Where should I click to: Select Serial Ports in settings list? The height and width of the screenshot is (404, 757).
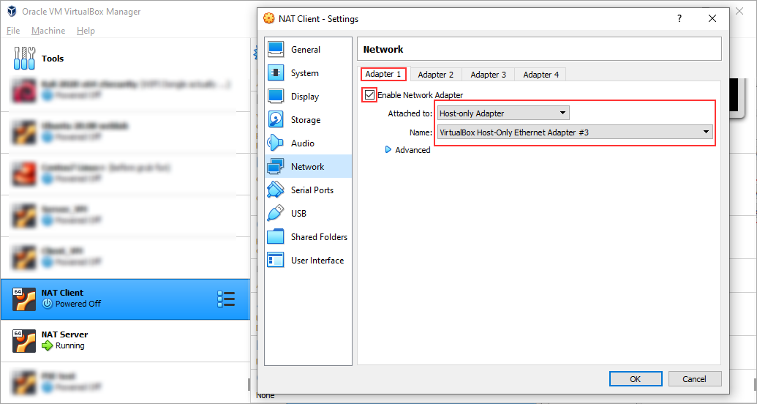[x=312, y=190]
